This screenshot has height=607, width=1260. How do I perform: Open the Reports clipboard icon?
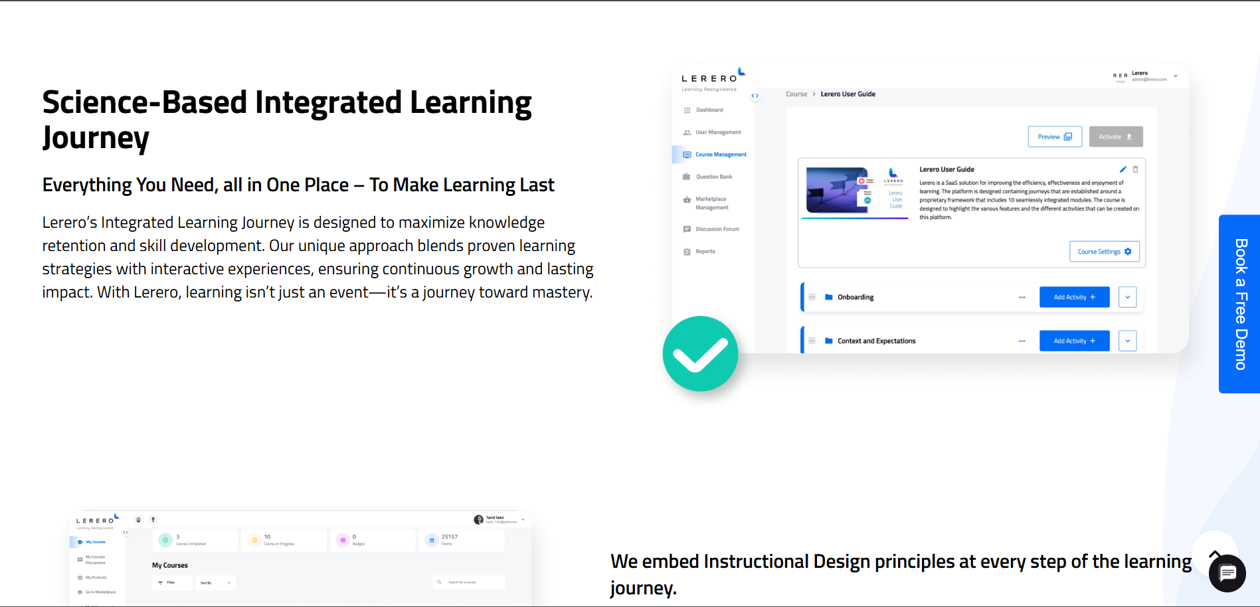[687, 252]
